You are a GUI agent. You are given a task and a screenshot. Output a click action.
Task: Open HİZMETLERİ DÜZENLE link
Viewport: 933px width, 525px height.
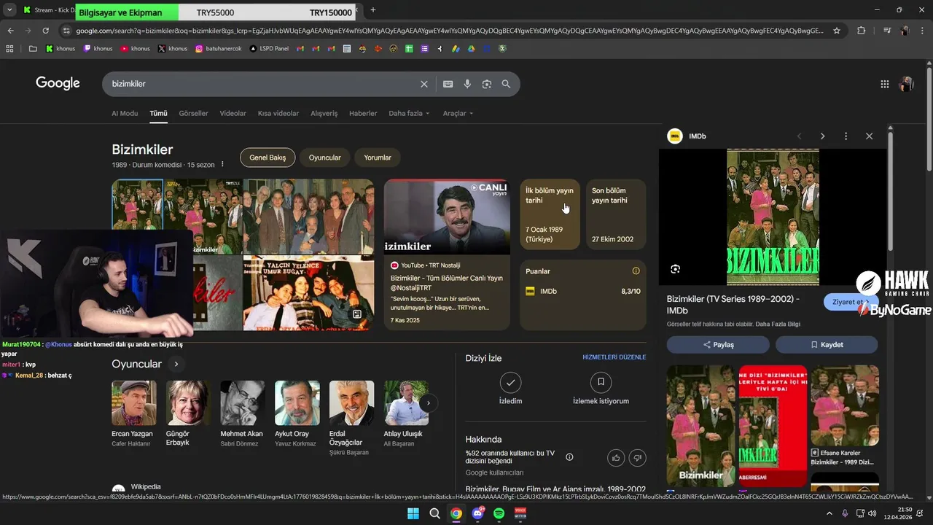[614, 357]
